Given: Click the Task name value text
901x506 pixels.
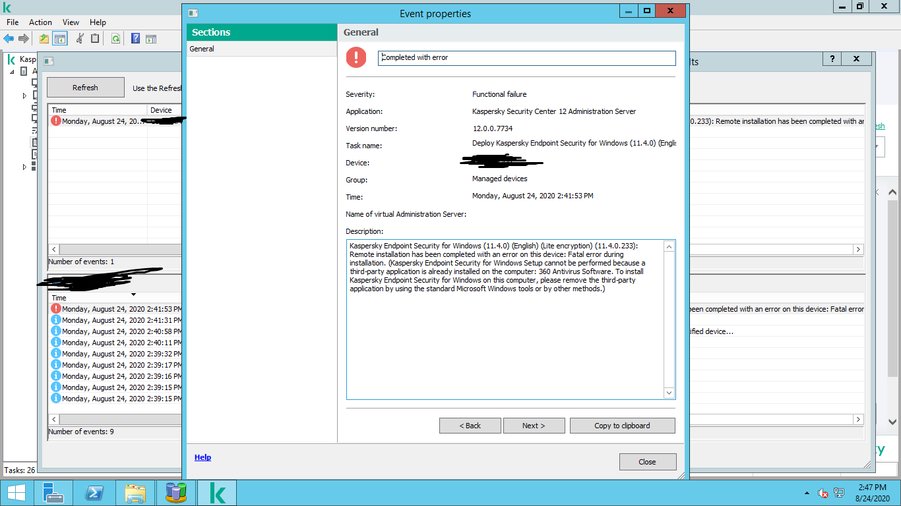Looking at the screenshot, I should click(x=574, y=143).
